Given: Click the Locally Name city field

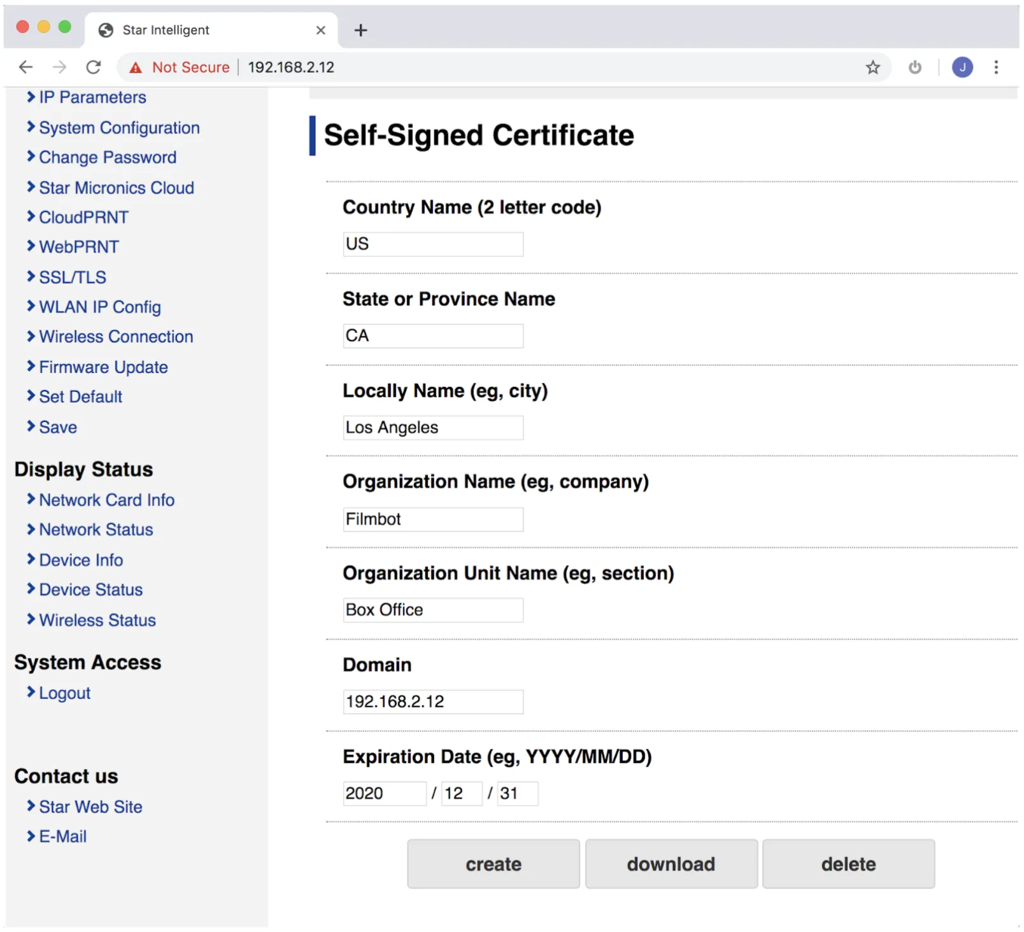Looking at the screenshot, I should coord(433,428).
